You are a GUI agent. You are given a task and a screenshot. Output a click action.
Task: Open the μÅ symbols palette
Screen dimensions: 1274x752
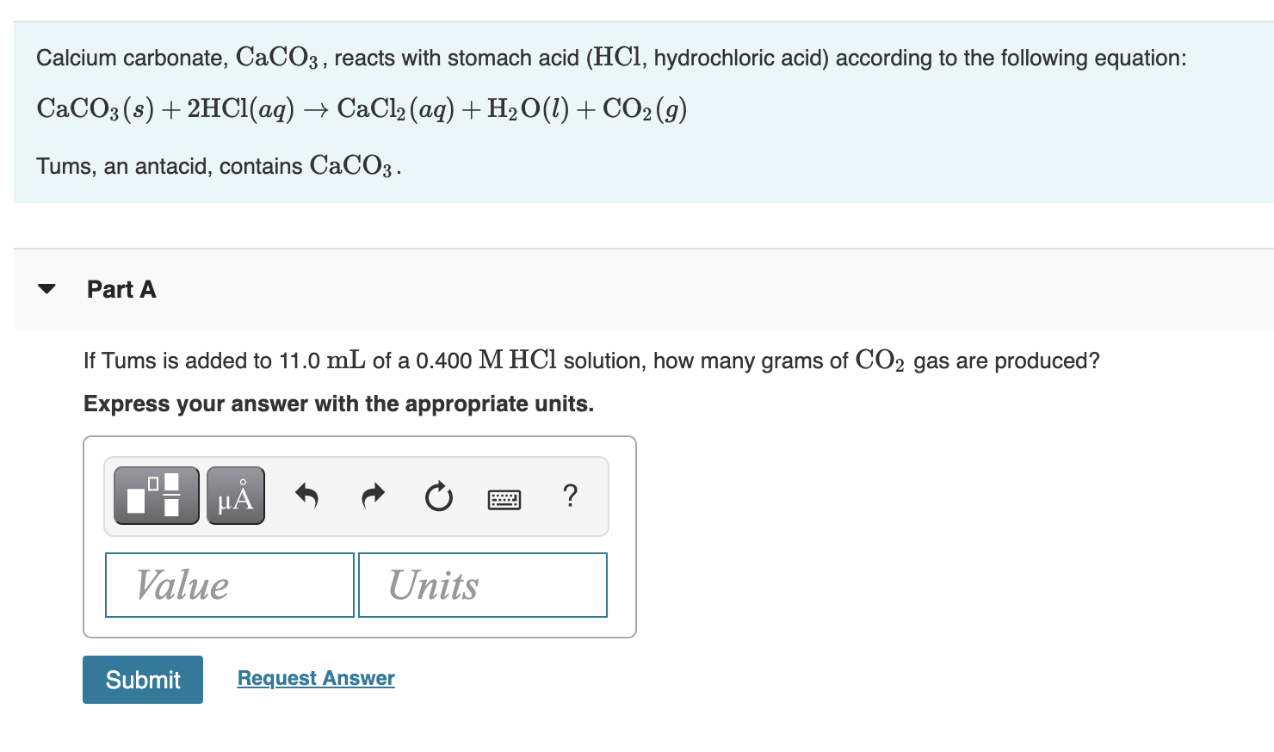(x=235, y=496)
